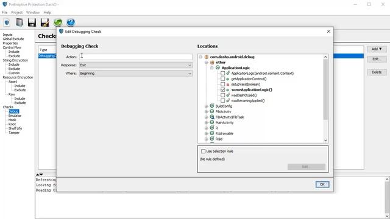
Task: Click the new project shield toolbar icon
Action: tap(7, 23)
